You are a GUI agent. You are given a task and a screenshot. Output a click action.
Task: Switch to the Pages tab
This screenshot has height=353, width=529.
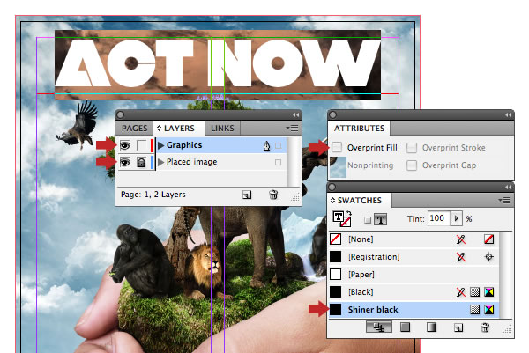pyautogui.click(x=135, y=129)
